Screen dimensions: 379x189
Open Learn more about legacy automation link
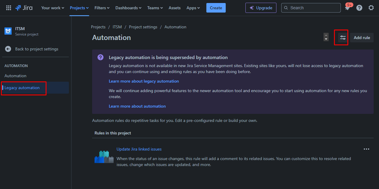click(144, 81)
